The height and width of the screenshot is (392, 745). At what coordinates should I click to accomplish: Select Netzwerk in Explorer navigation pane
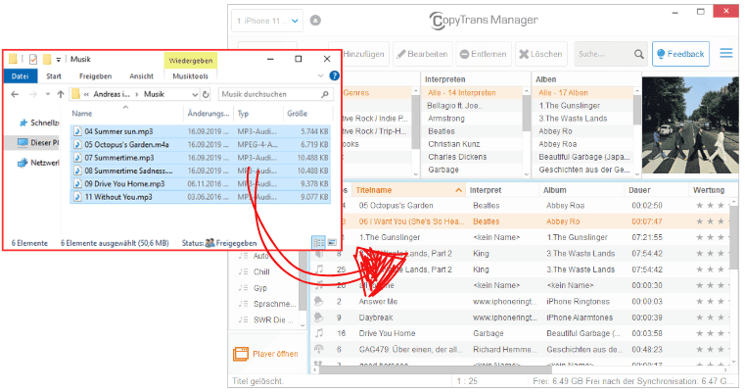pyautogui.click(x=39, y=163)
